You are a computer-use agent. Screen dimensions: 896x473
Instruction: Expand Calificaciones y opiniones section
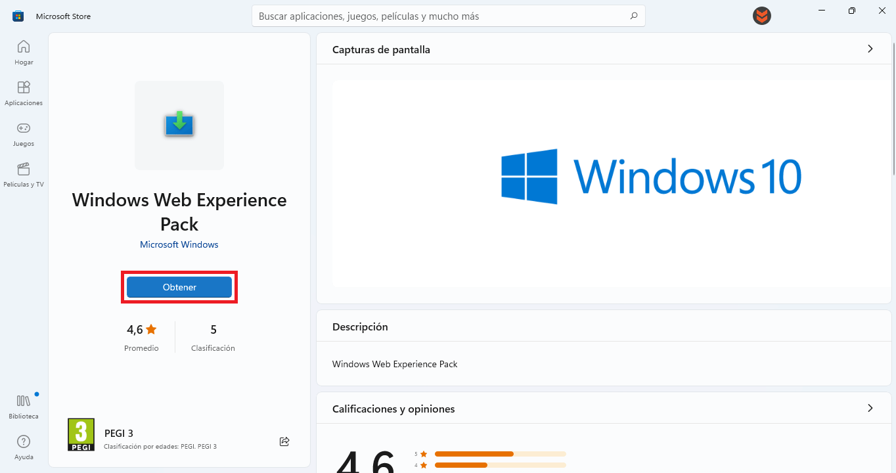pos(870,408)
